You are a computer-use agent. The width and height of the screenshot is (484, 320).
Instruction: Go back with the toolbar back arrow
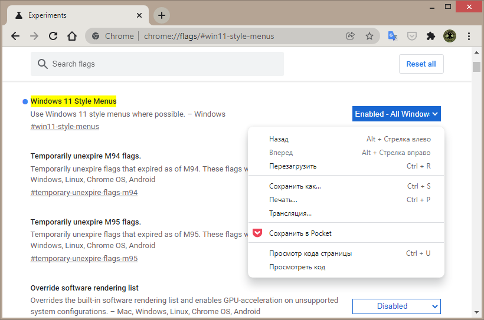(15, 36)
